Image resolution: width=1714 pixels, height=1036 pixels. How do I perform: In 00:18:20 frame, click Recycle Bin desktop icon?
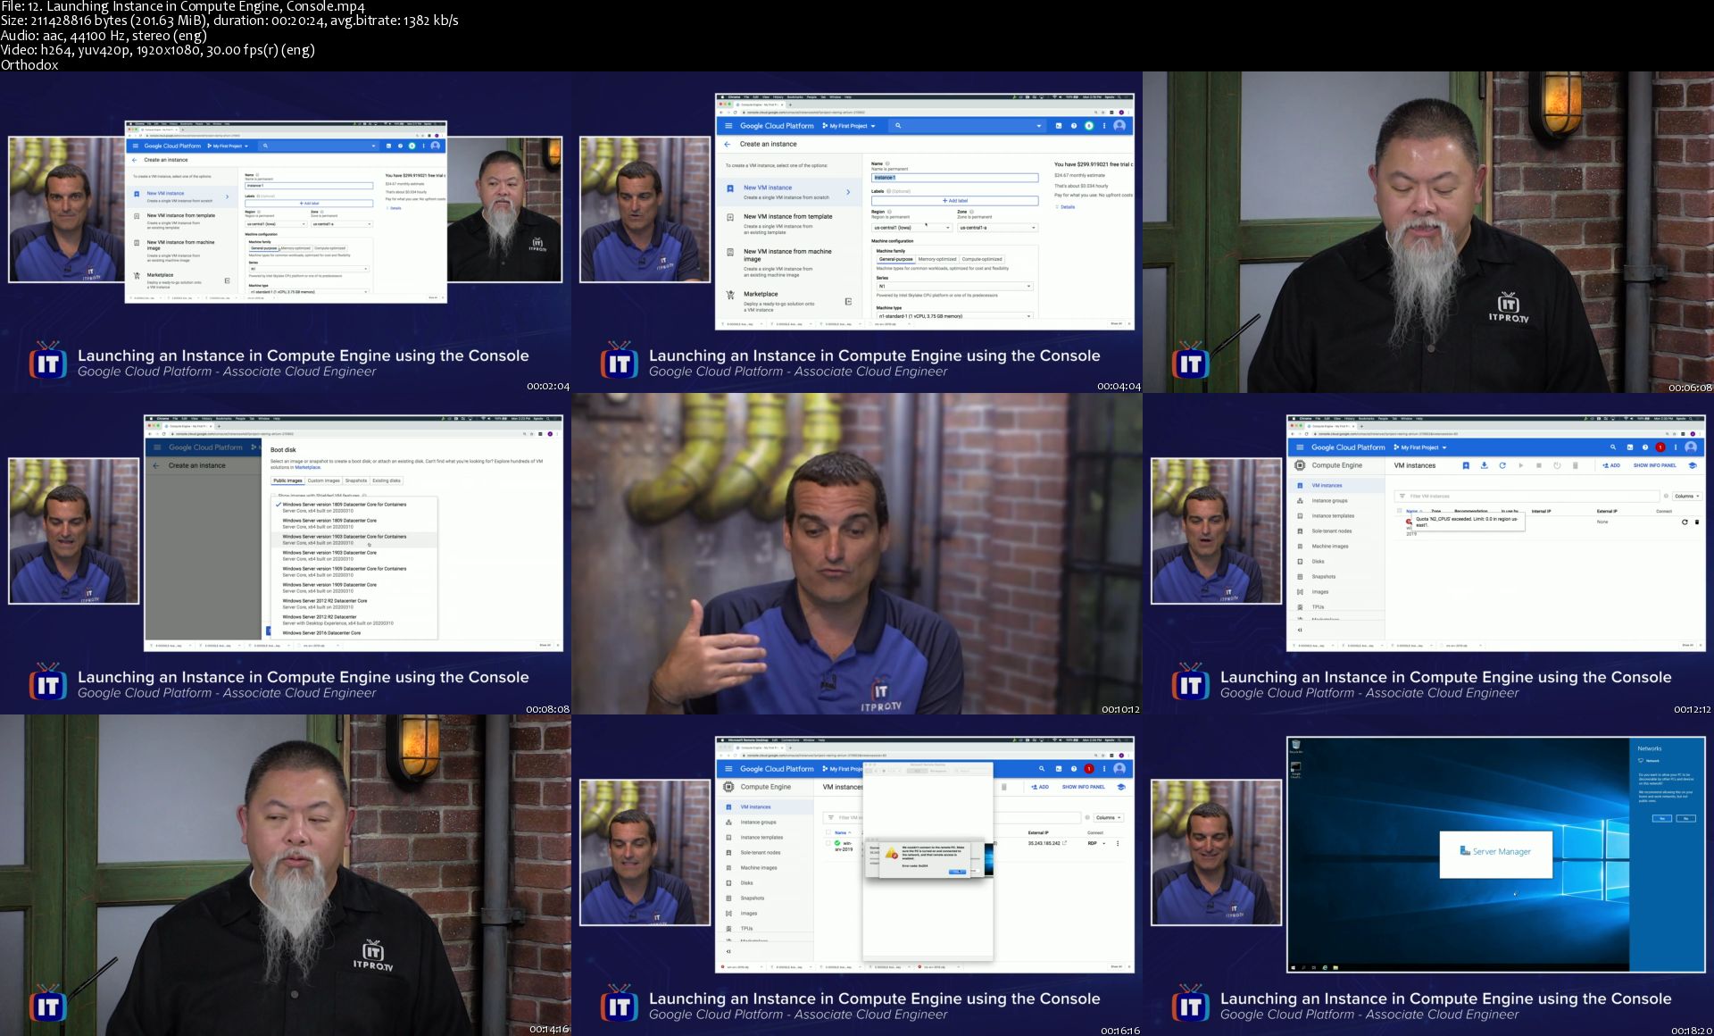click(1295, 747)
